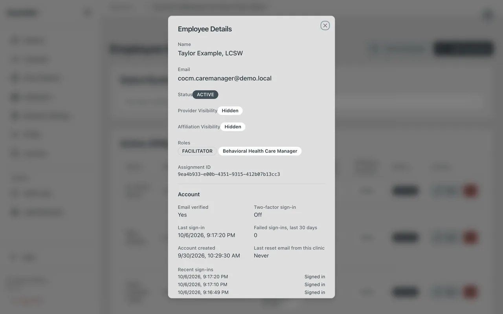
Task: Click the Last sign-in timestamp value
Action: point(207,235)
